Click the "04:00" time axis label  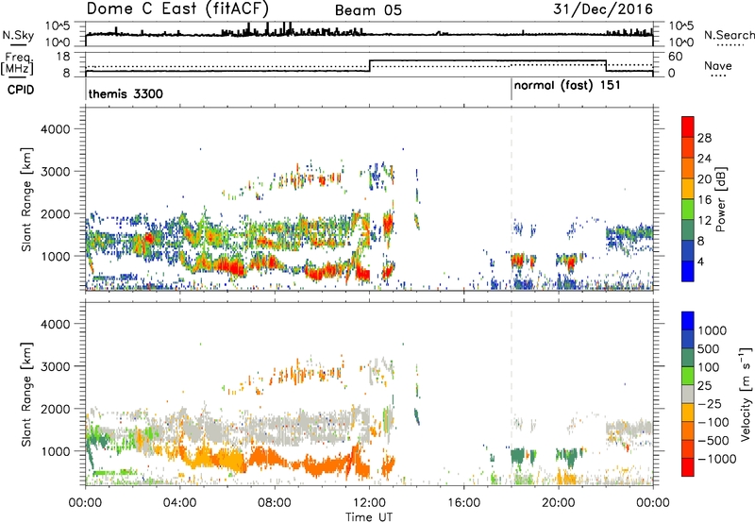[x=180, y=503]
